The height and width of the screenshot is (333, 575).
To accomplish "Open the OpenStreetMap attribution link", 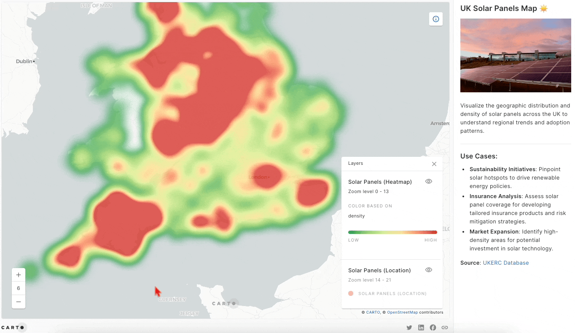I will pyautogui.click(x=402, y=312).
